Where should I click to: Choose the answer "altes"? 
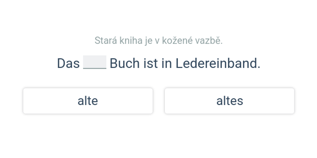[229, 101]
